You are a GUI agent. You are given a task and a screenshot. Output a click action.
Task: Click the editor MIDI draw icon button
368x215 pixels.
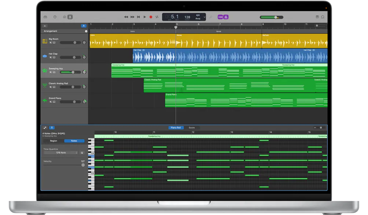(45, 128)
